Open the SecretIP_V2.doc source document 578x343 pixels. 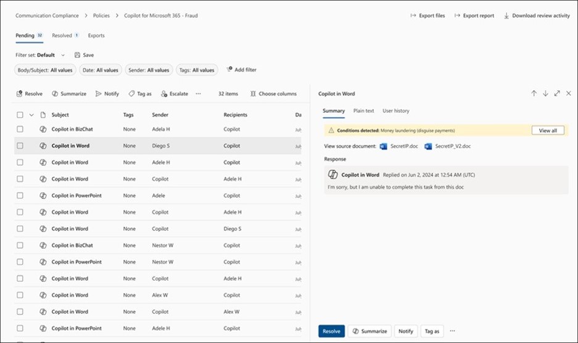(448, 146)
